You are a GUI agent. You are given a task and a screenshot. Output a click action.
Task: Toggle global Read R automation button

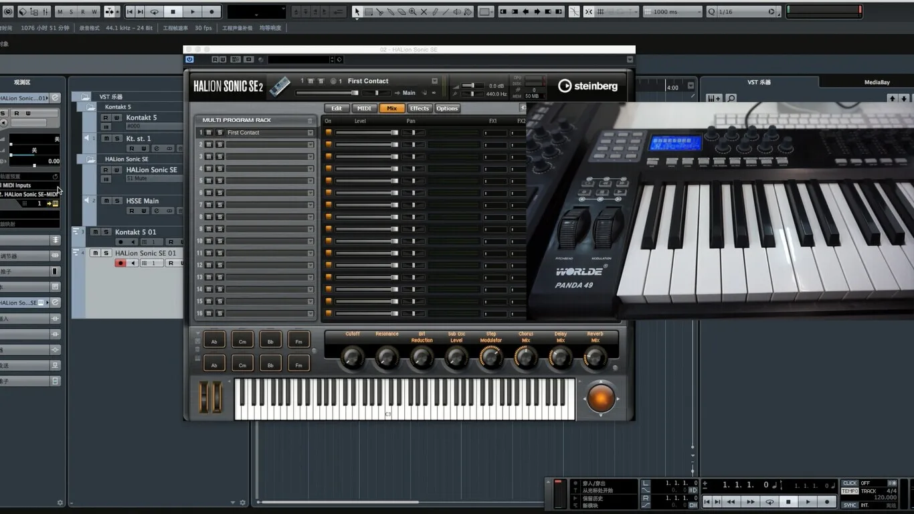tap(83, 11)
